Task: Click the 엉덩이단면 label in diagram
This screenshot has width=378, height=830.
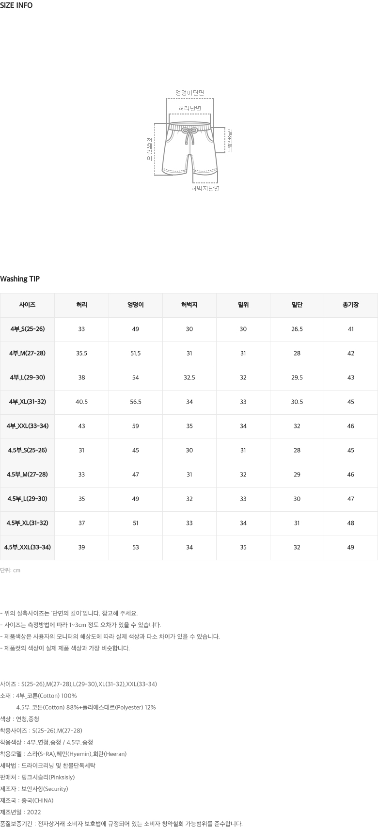Action: (x=189, y=93)
